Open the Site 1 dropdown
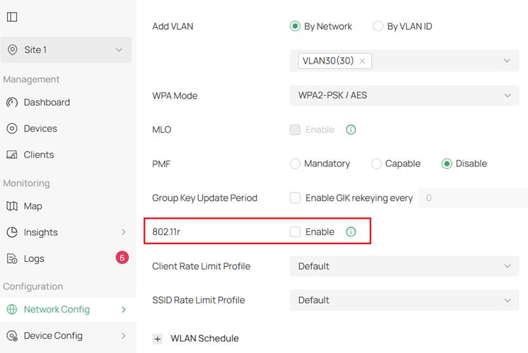Viewport: 528px width, 353px height. [66, 50]
